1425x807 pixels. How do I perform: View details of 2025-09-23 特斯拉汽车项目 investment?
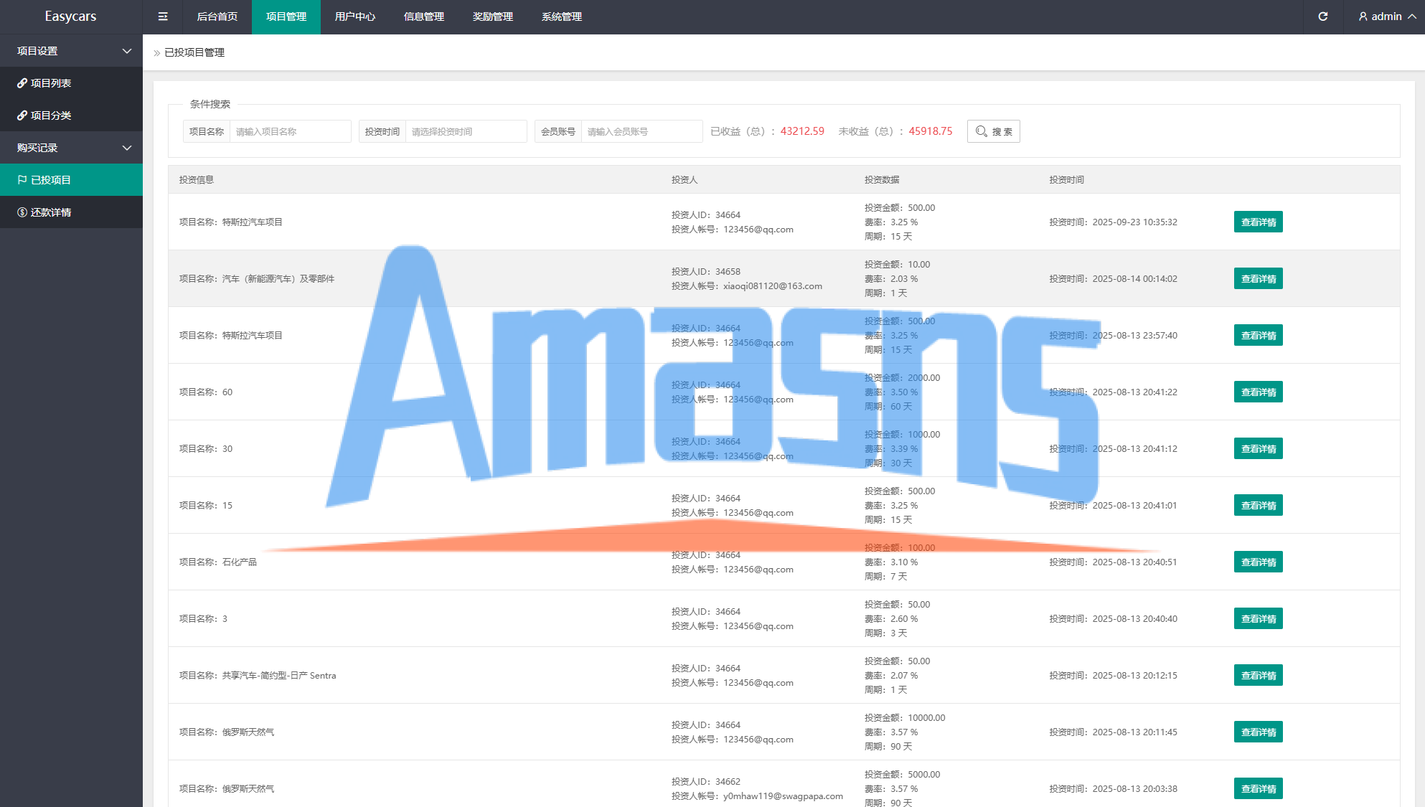click(x=1258, y=222)
